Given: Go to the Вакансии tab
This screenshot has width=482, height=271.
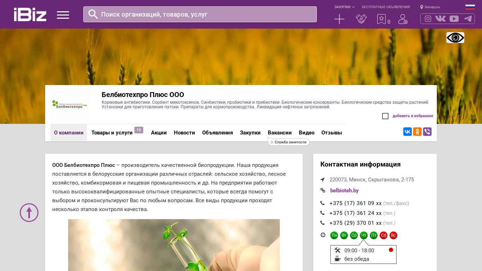Looking at the screenshot, I should pos(280,133).
